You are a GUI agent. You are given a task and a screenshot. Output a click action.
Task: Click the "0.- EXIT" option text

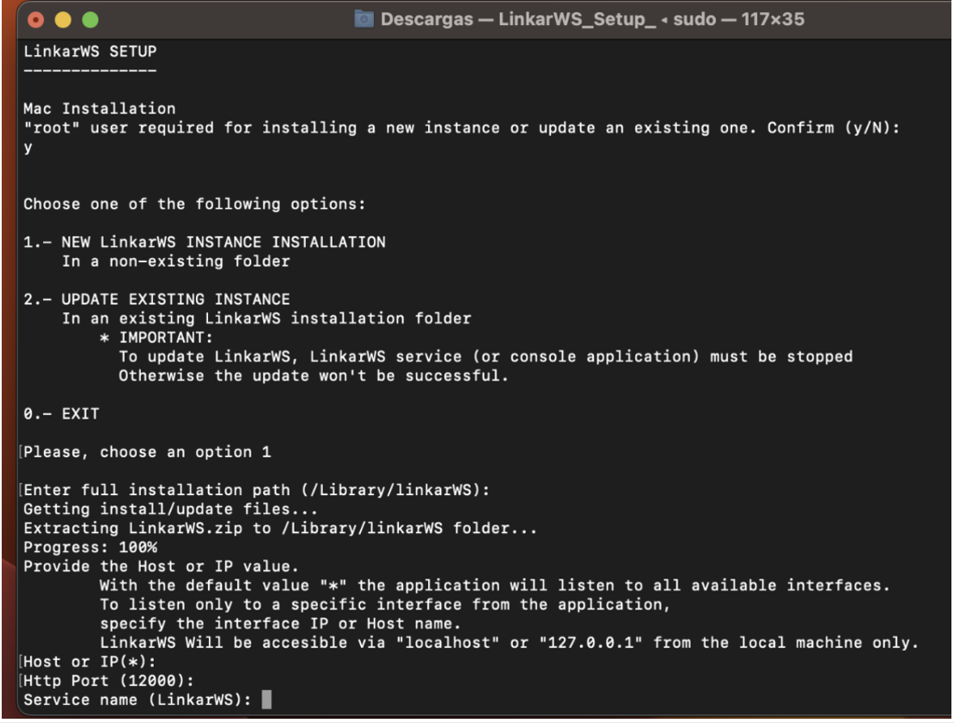click(61, 414)
